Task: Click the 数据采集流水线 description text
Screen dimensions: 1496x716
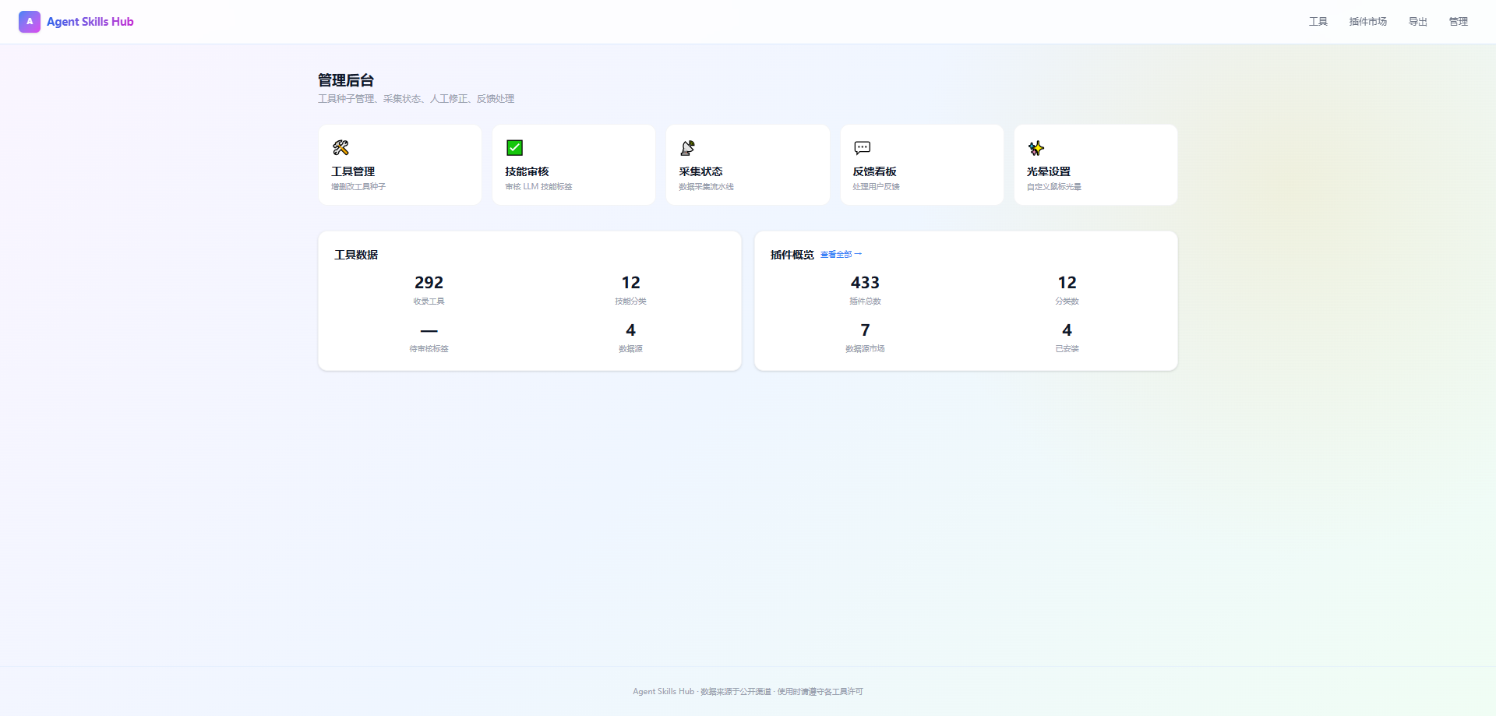Action: [706, 187]
